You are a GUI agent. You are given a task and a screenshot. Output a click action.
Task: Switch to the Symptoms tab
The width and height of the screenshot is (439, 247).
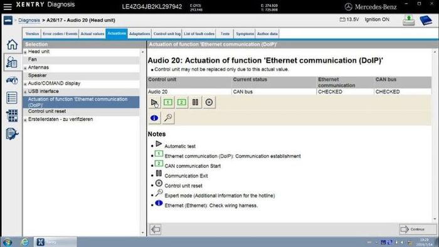pos(245,34)
